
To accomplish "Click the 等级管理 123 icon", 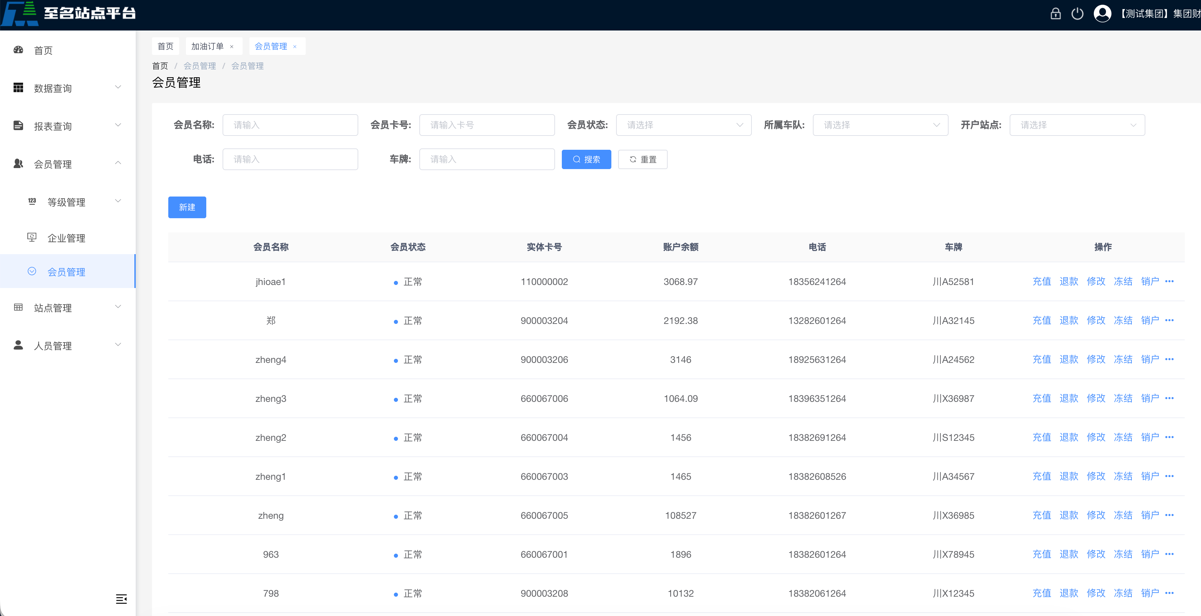I will click(32, 201).
